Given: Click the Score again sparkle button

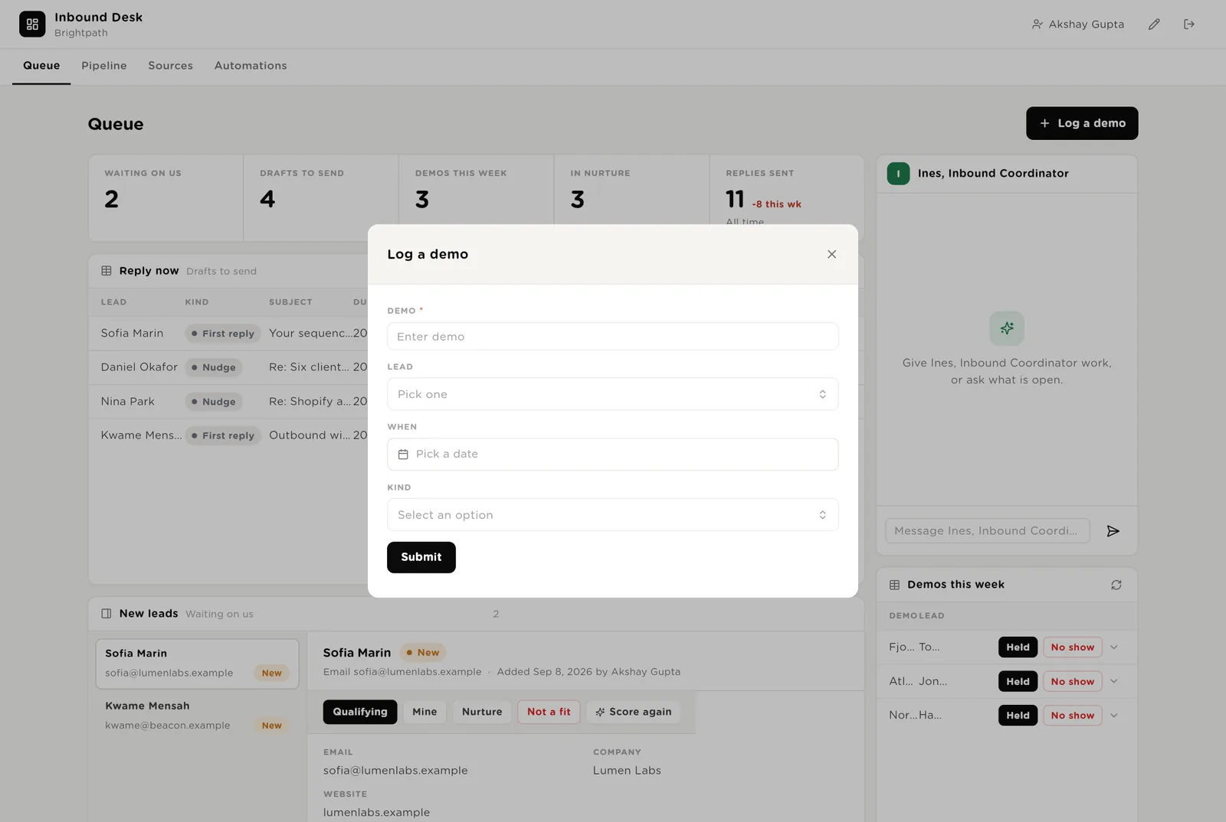Looking at the screenshot, I should tap(634, 712).
